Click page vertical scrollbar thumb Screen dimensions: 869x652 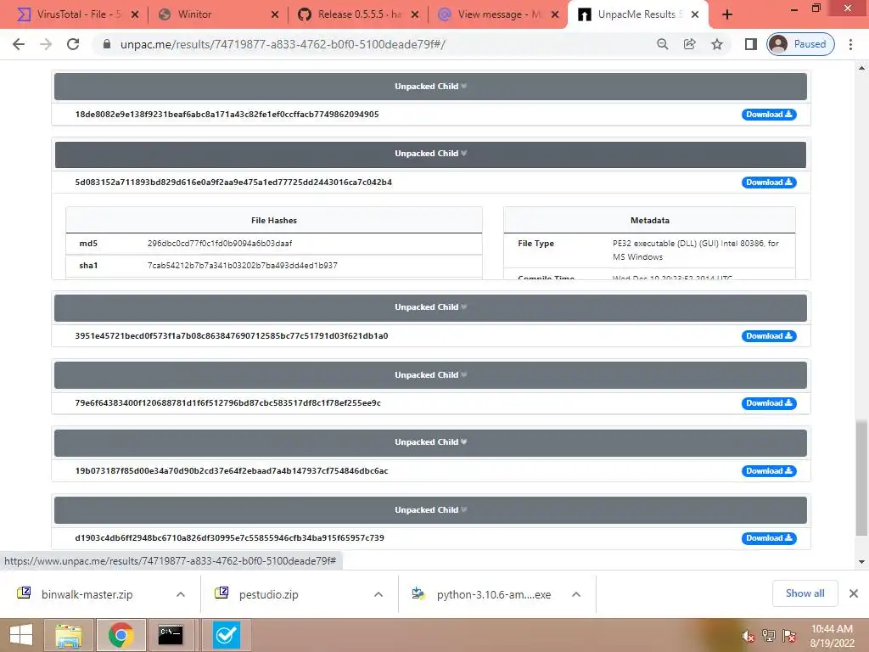click(861, 478)
